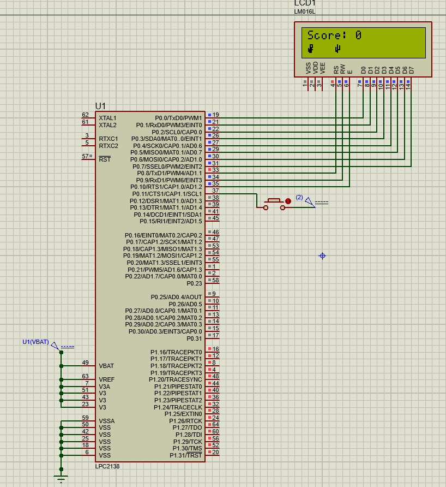Click the push button switch on P0.11
Screen dimensions: 446x487
[274, 204]
